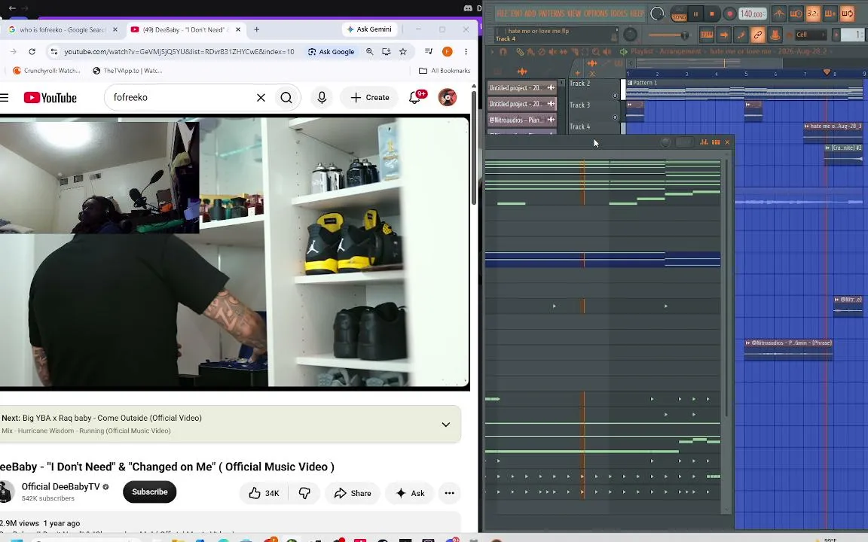Select the Playback speaker tool in playlist toolbar
Image resolution: width=868 pixels, height=542 pixels.
[607, 51]
